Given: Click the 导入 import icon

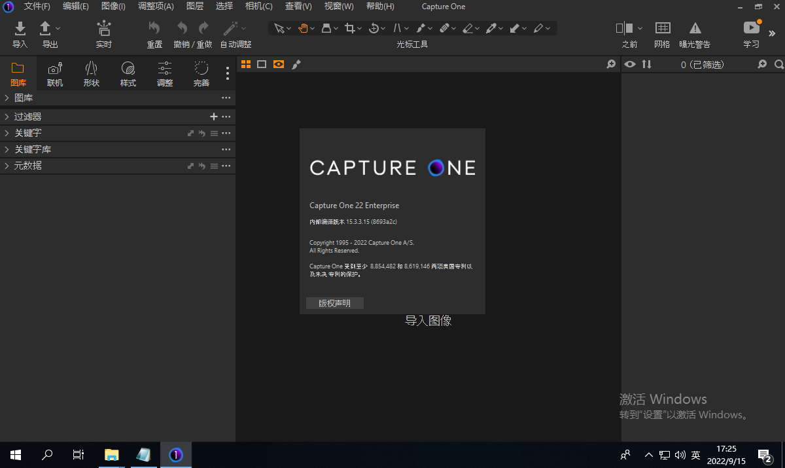Looking at the screenshot, I should [20, 28].
